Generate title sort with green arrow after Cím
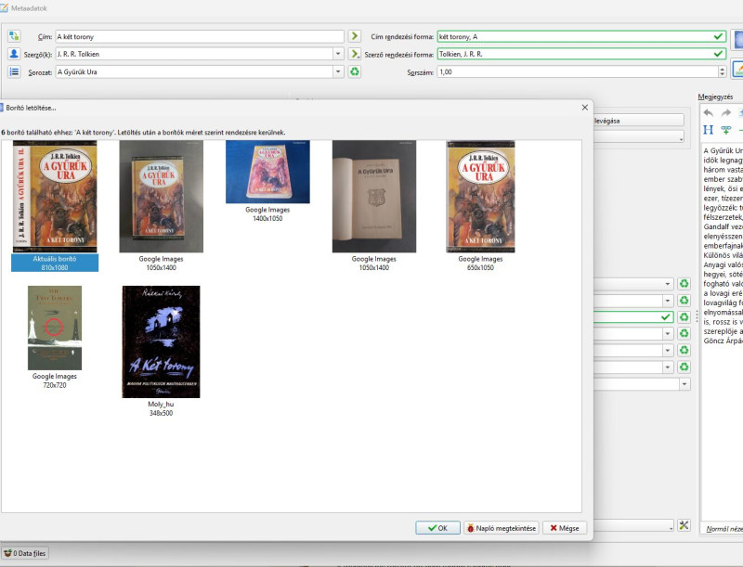 coord(354,36)
